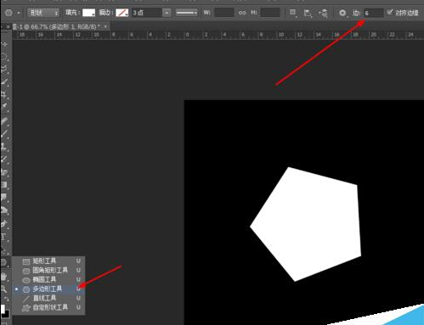This screenshot has width=424, height=325.
Task: Select the History Brush tool
Action: coord(4,159)
